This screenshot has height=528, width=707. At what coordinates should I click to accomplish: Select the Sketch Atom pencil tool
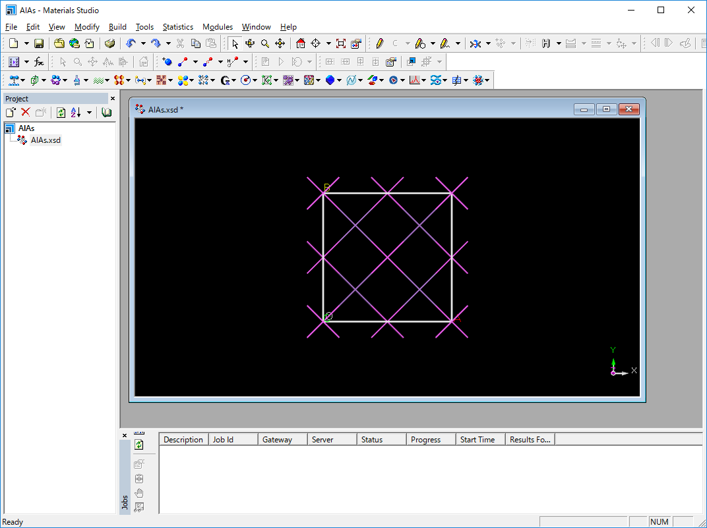(379, 43)
